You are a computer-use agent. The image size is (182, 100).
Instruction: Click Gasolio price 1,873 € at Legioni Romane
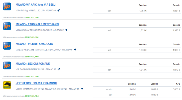click(x=176, y=70)
